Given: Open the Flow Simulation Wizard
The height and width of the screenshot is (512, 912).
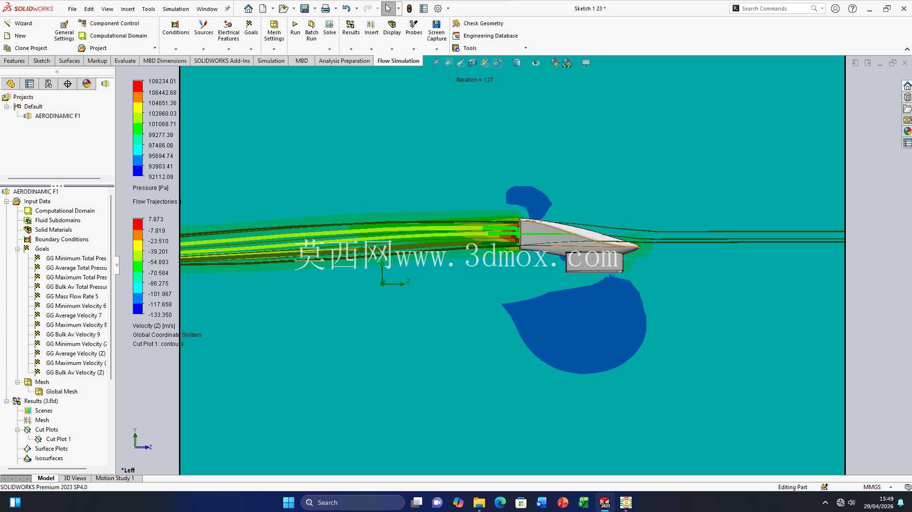Looking at the screenshot, I should (18, 23).
